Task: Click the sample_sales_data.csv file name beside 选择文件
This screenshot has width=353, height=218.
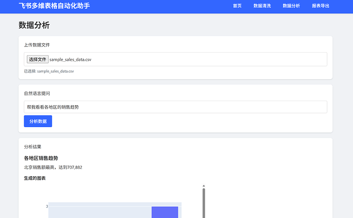Action: (71, 59)
